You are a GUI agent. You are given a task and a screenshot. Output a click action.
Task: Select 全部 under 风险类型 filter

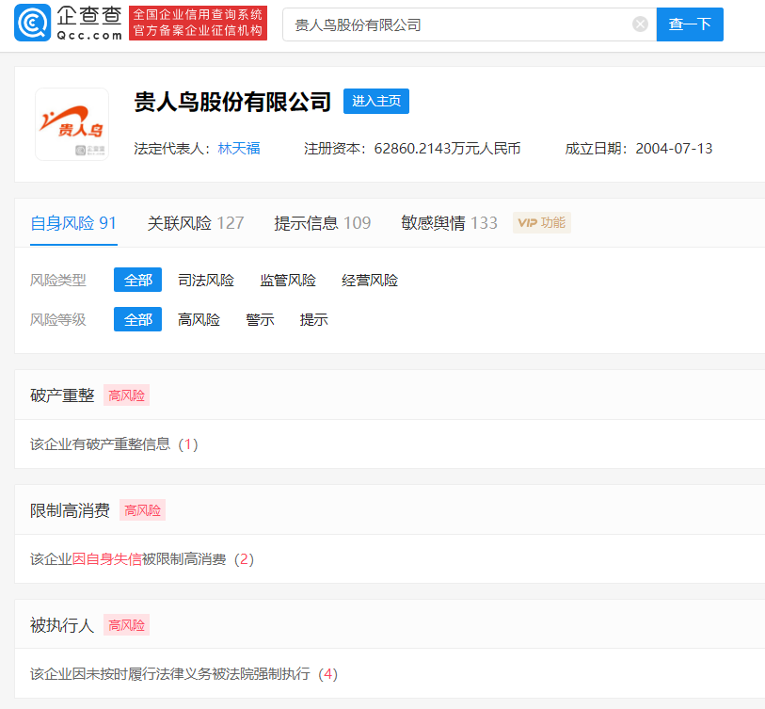click(137, 280)
